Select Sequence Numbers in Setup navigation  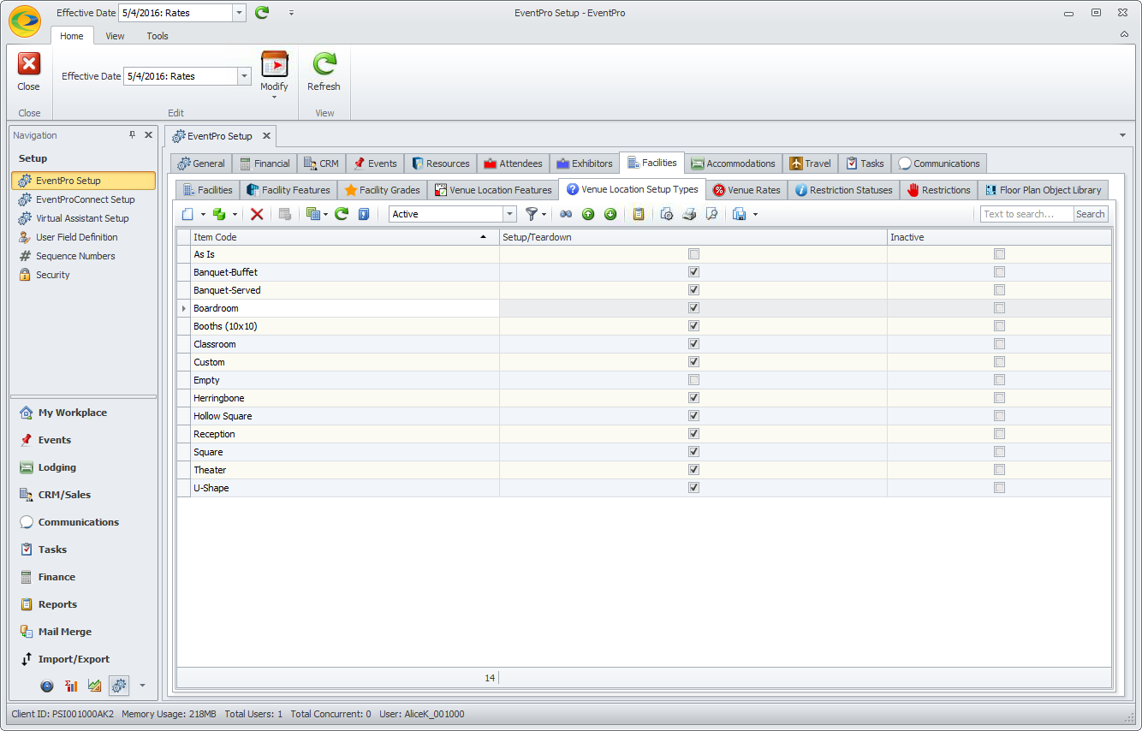pos(75,256)
